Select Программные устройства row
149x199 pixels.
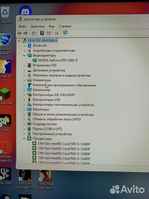tap(52, 134)
